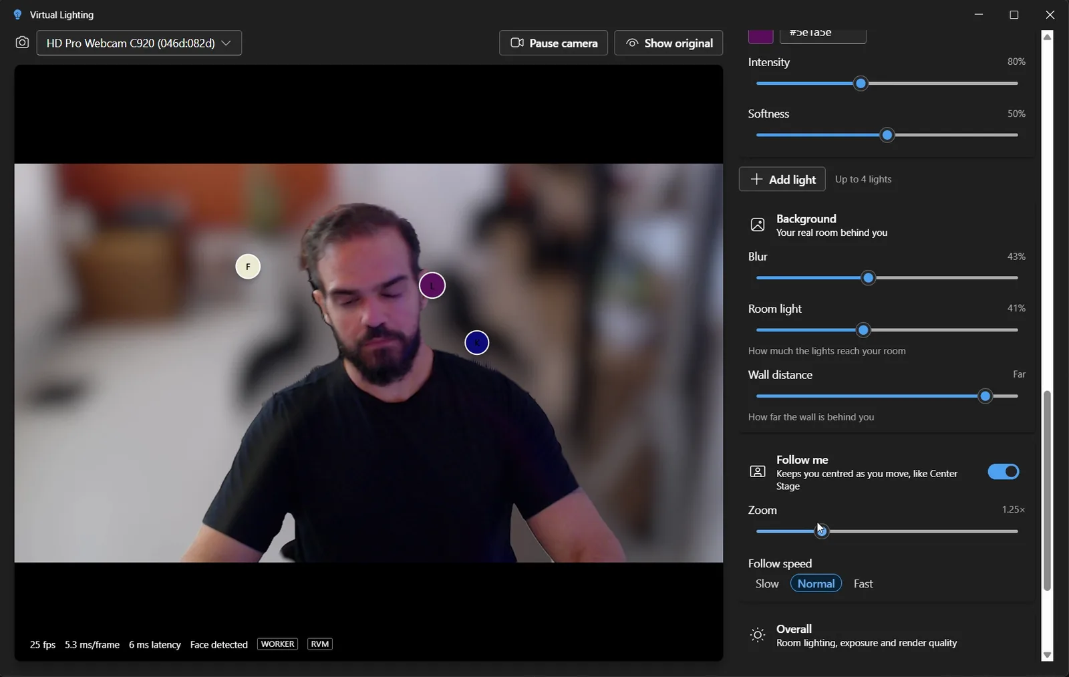Click the 25 fps status text
1069x677 pixels.
43,645
